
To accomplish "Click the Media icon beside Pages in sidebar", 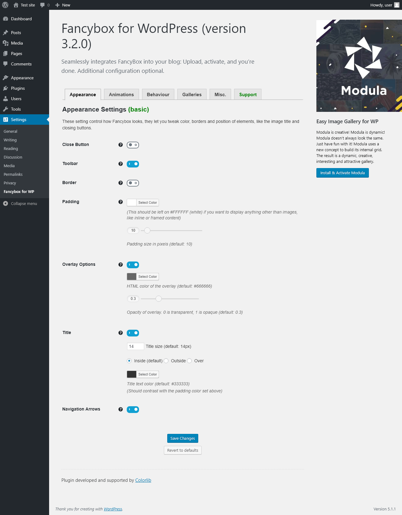I will 6,43.
